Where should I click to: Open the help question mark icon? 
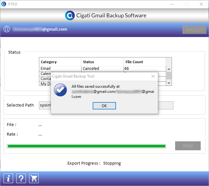pos(21,178)
